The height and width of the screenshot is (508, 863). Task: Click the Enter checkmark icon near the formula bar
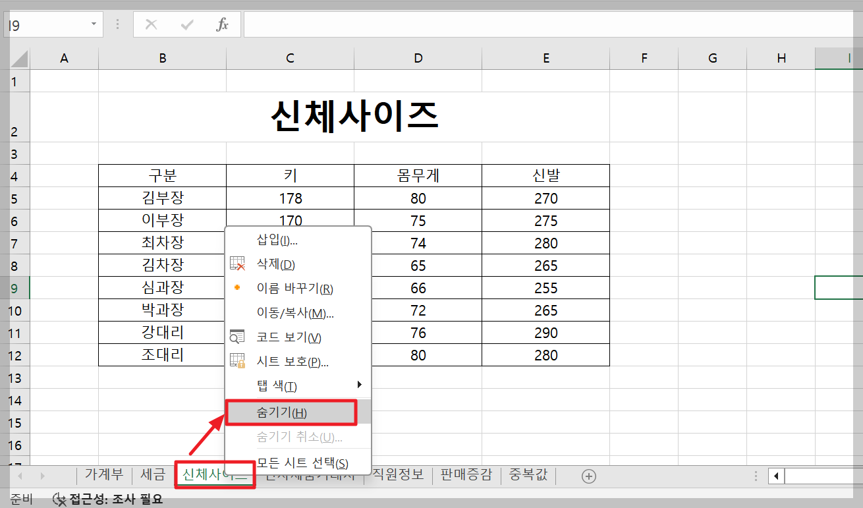coord(187,24)
